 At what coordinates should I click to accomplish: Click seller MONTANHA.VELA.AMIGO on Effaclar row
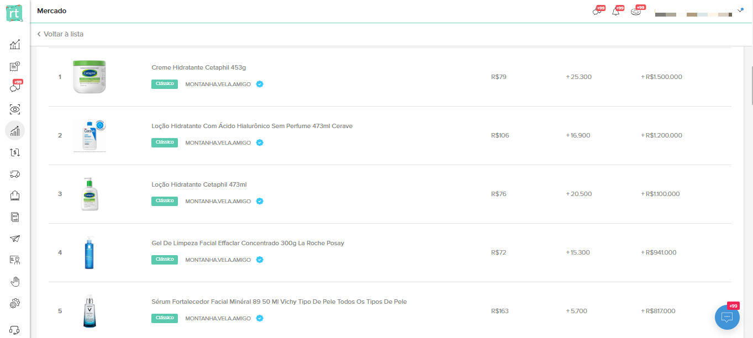point(218,260)
